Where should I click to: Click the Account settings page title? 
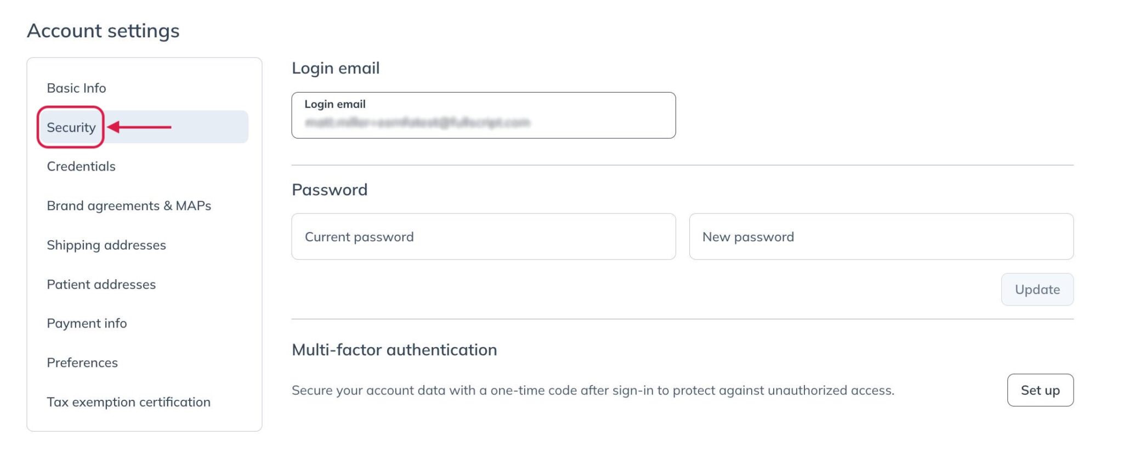click(x=104, y=30)
